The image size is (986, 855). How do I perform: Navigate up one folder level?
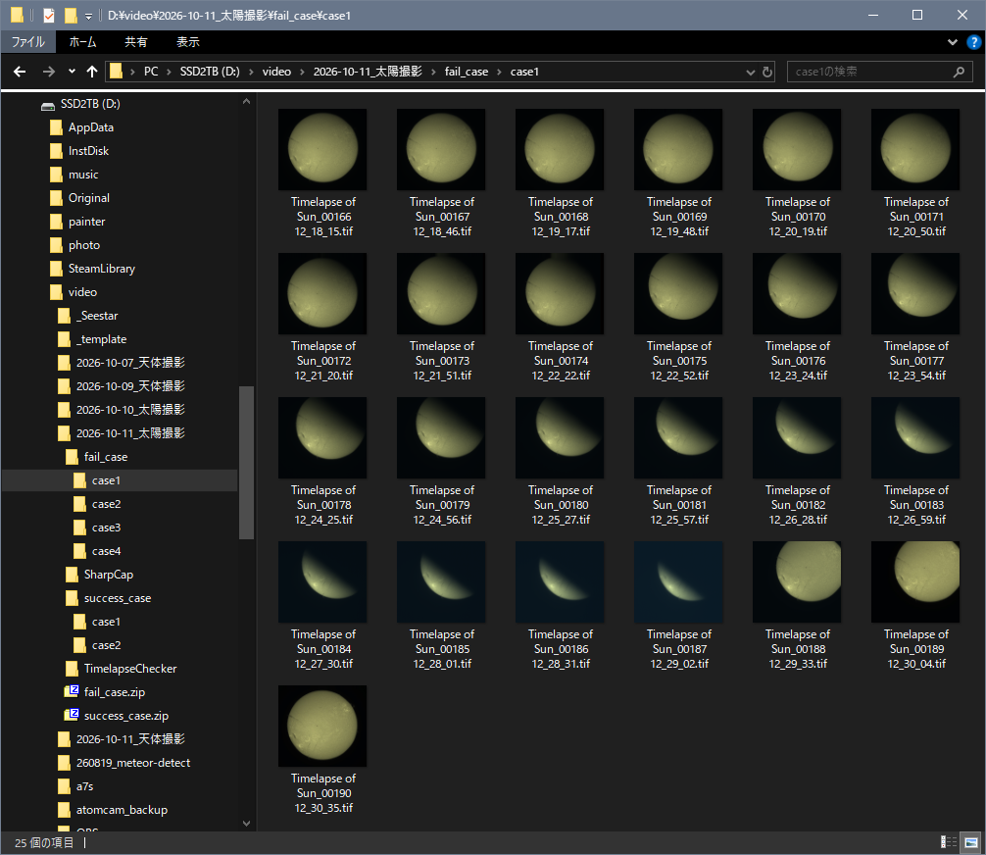point(92,72)
